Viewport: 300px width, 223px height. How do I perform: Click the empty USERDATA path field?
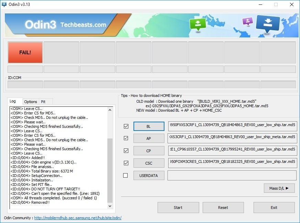[x=232, y=176]
